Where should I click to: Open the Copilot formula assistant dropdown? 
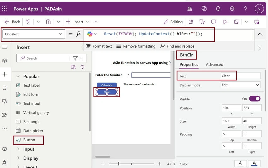coord(92,34)
